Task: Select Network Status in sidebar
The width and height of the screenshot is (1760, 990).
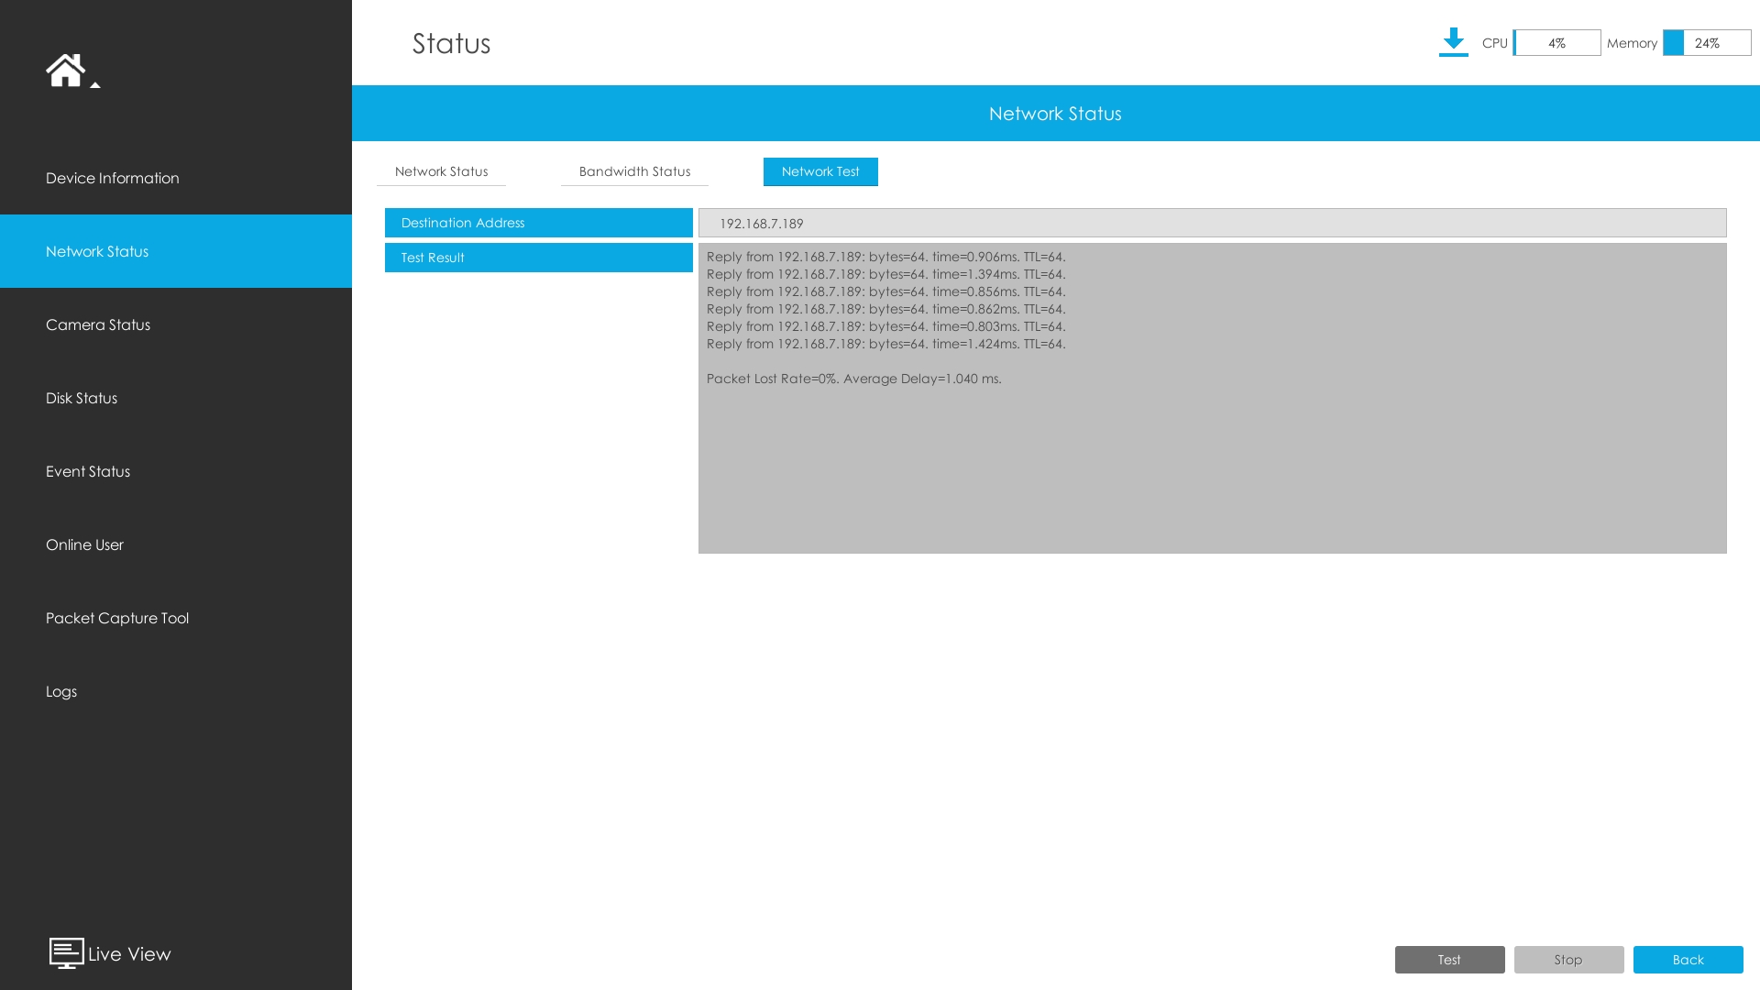Action: click(176, 251)
